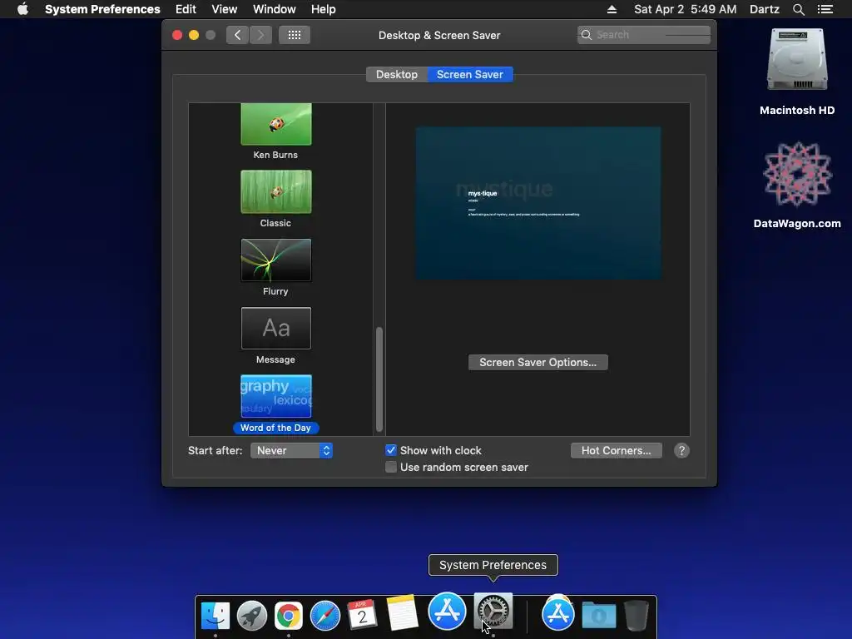Open Finder from the Dock
Viewport: 852px width, 639px height.
215,616
